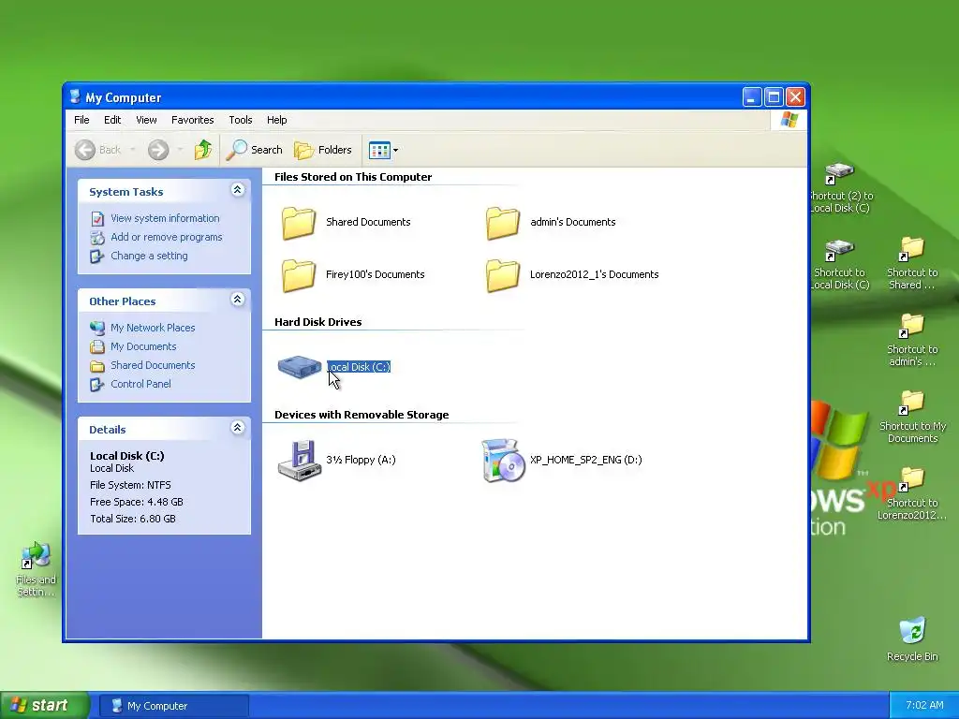The height and width of the screenshot is (719, 959).
Task: Select desktop Shortcut to My Documents
Action: (912, 404)
